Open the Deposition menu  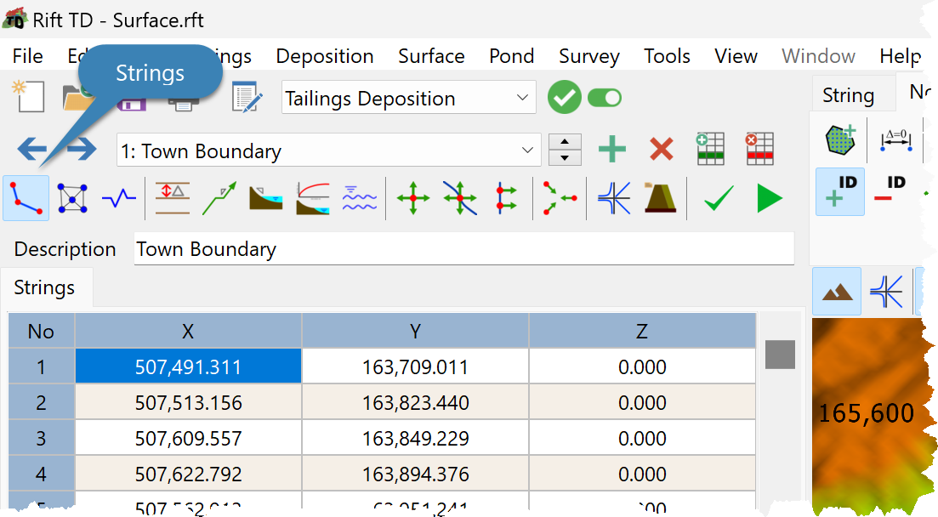[324, 56]
